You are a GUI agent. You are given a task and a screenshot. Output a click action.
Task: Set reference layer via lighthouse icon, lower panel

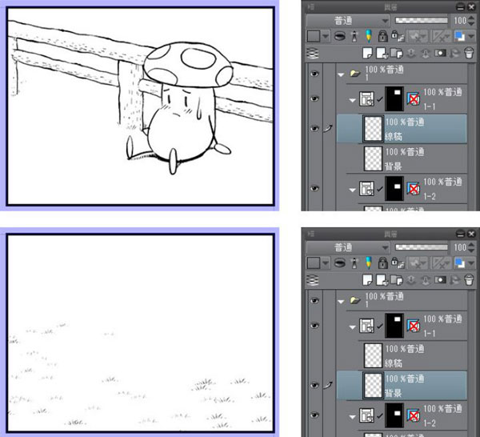click(354, 263)
